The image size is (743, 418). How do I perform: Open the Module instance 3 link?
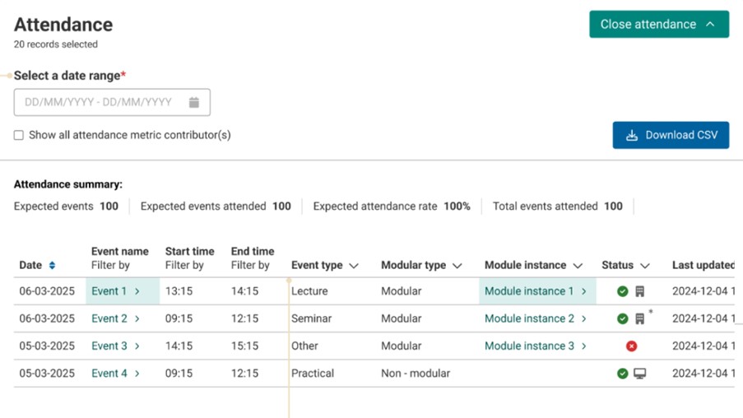click(x=535, y=346)
